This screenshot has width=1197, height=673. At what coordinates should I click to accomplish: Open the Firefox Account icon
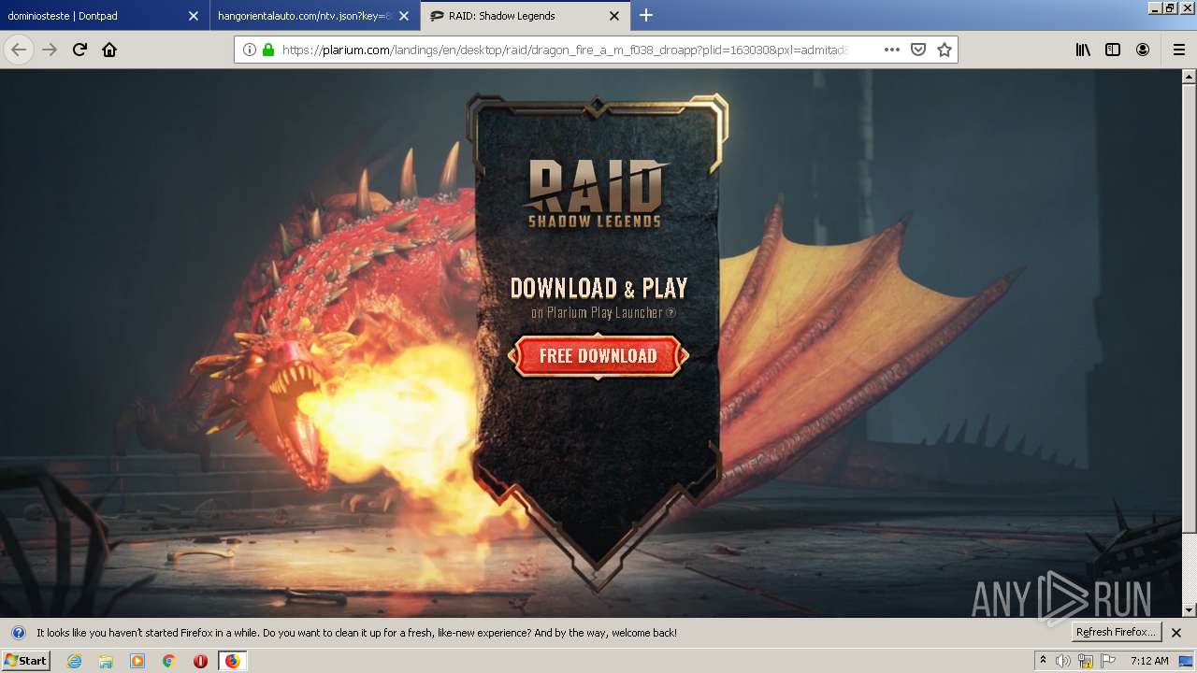coord(1143,50)
